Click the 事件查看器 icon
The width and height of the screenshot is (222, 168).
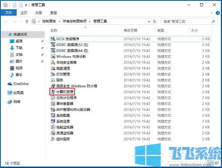click(x=53, y=104)
